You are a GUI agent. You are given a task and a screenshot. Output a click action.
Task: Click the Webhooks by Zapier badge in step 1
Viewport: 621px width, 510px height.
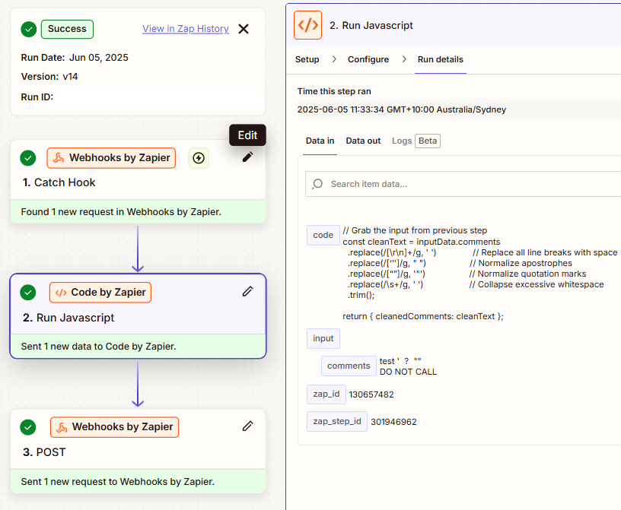(x=111, y=158)
